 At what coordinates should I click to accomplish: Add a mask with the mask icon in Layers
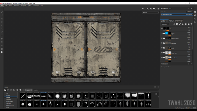click(177, 24)
